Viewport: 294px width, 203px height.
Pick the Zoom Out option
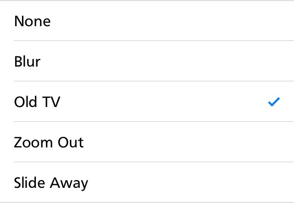coord(147,142)
